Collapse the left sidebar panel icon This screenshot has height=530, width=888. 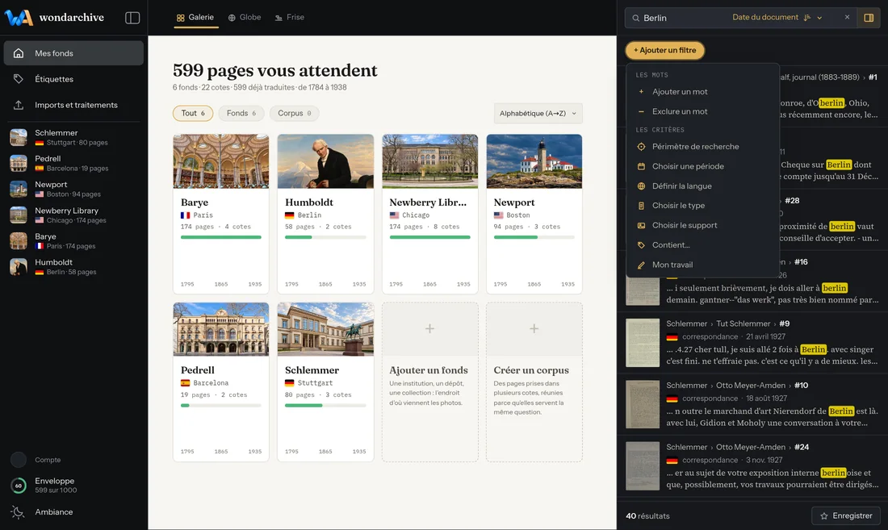point(132,18)
